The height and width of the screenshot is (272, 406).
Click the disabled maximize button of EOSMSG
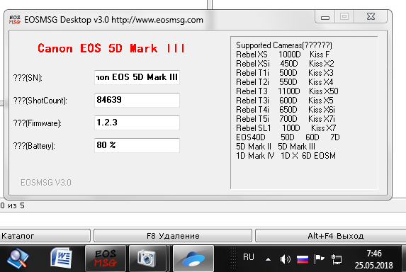[344, 17]
